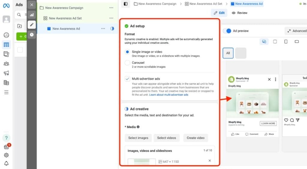This screenshot has width=307, height=169.
Task: Switch to the Edit tab
Action: tap(219, 13)
